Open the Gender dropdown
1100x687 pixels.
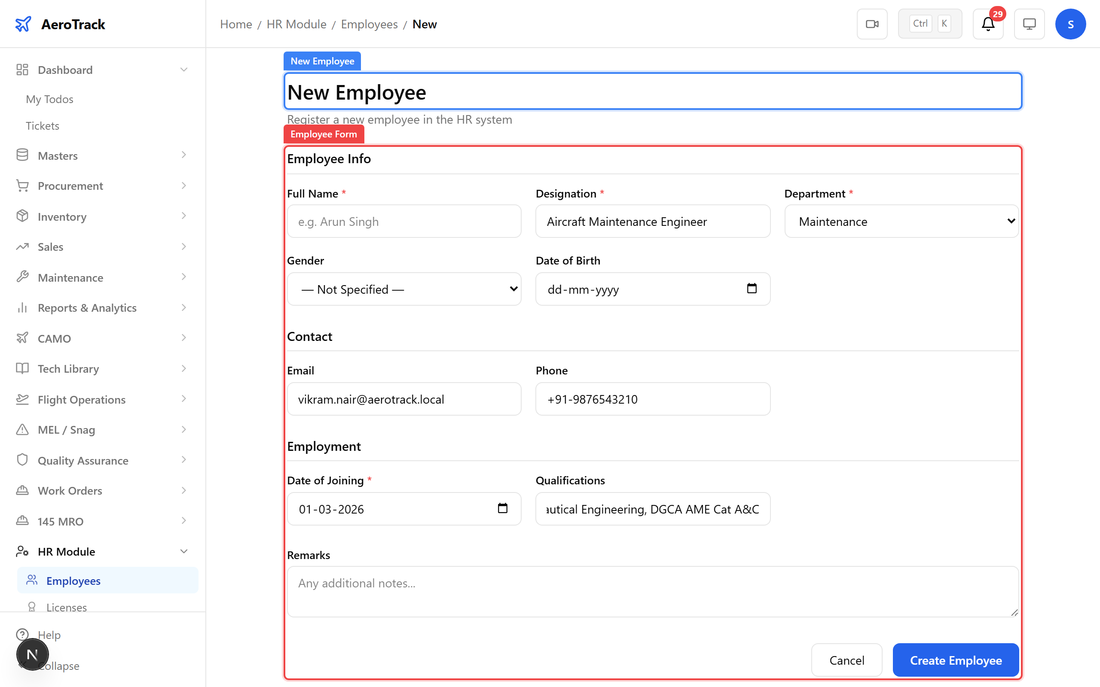(403, 289)
